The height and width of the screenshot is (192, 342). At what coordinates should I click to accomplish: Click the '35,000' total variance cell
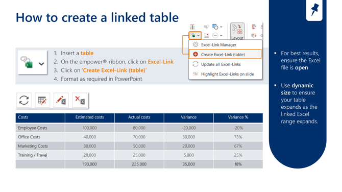pyautogui.click(x=189, y=164)
